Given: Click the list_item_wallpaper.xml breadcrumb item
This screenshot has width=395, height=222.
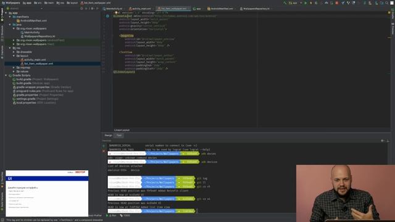Looking at the screenshot, I should [96, 3].
